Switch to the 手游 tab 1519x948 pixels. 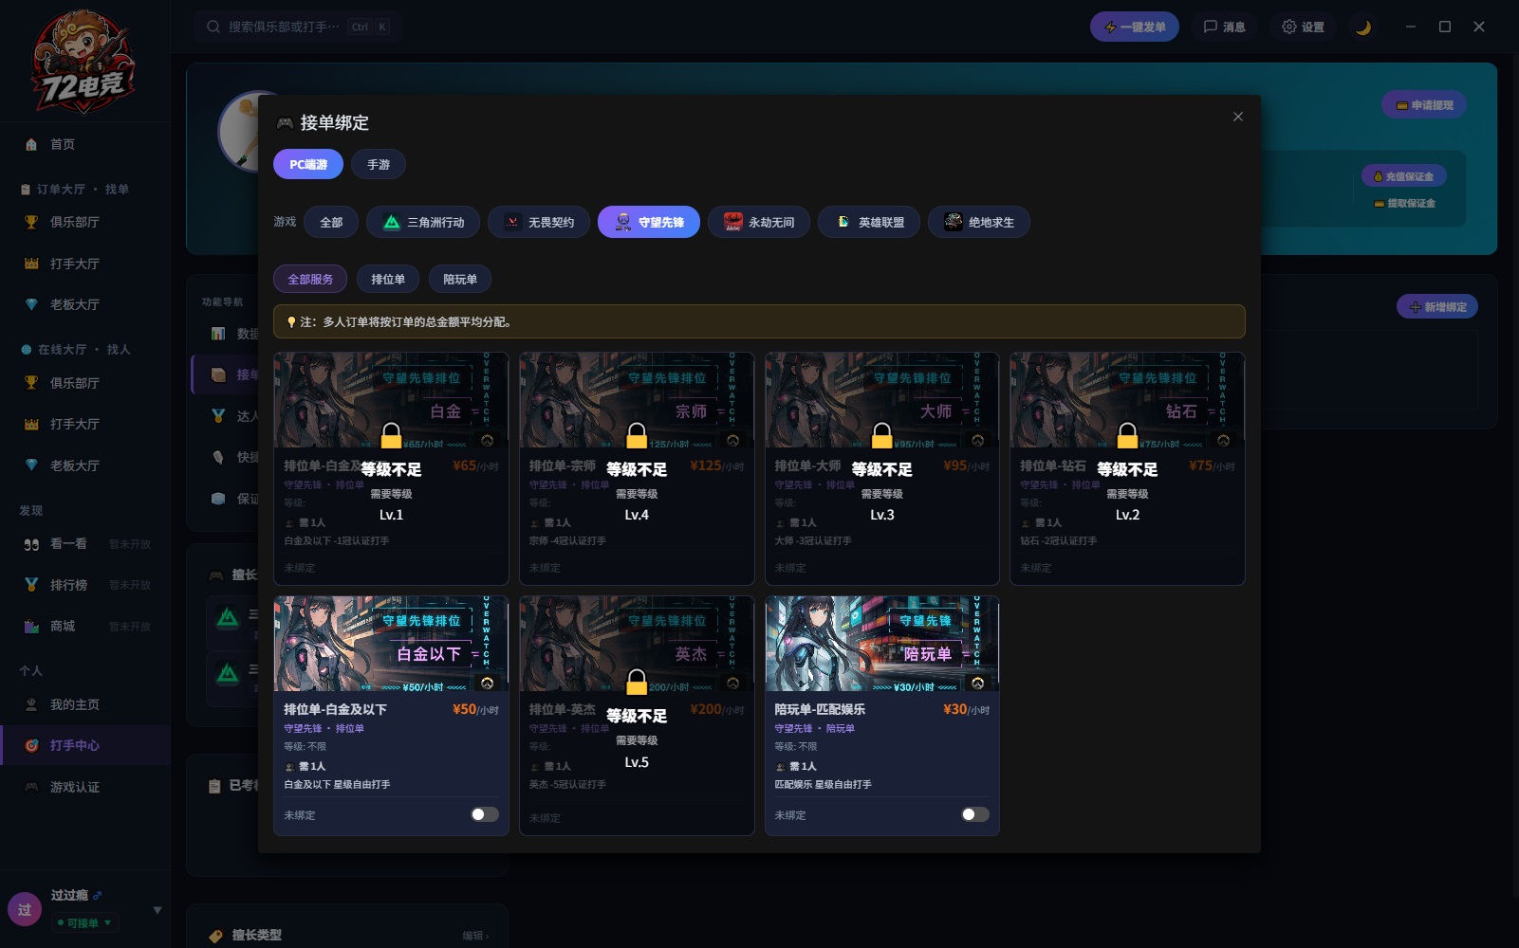tap(379, 164)
